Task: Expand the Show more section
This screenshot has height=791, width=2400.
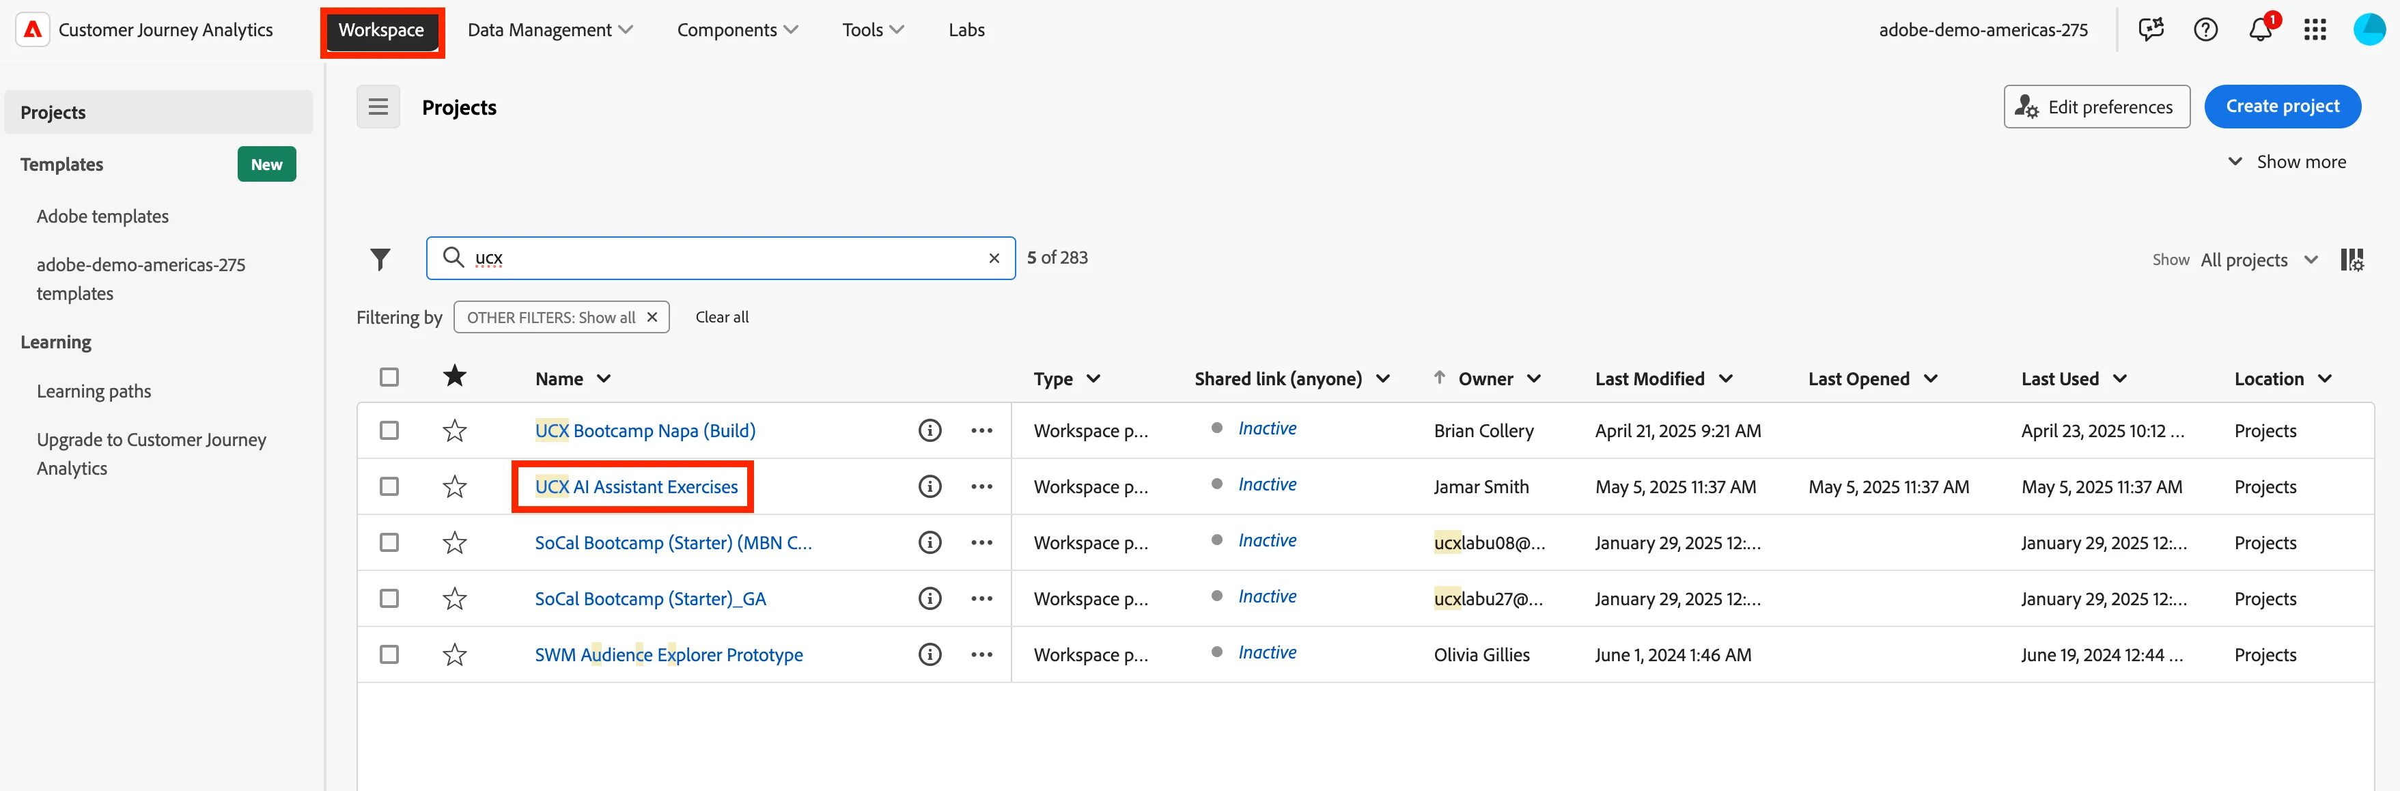Action: click(2287, 162)
